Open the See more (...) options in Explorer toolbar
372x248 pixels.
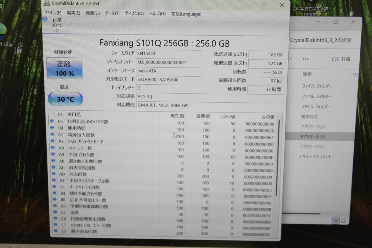305,59
